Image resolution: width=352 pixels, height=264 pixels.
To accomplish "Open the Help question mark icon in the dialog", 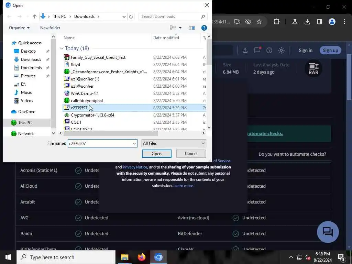I will pos(204,28).
